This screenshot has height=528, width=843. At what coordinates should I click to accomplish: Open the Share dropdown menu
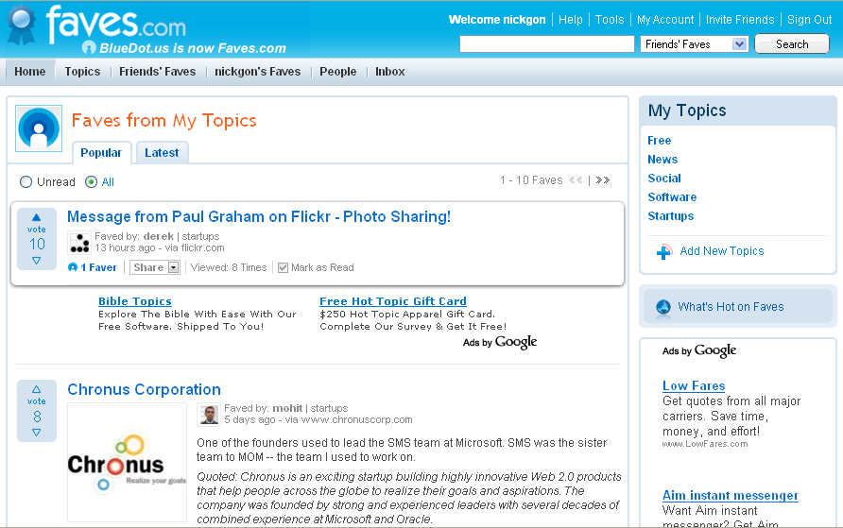pos(155,267)
